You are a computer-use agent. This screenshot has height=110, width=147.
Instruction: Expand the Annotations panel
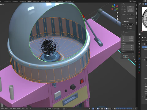click(x=122, y=58)
